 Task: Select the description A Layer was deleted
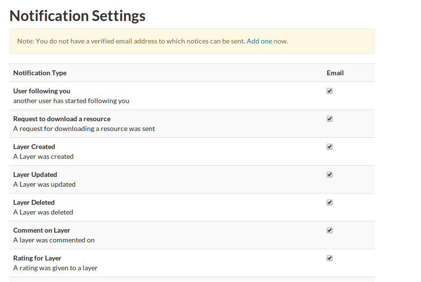pyautogui.click(x=43, y=213)
